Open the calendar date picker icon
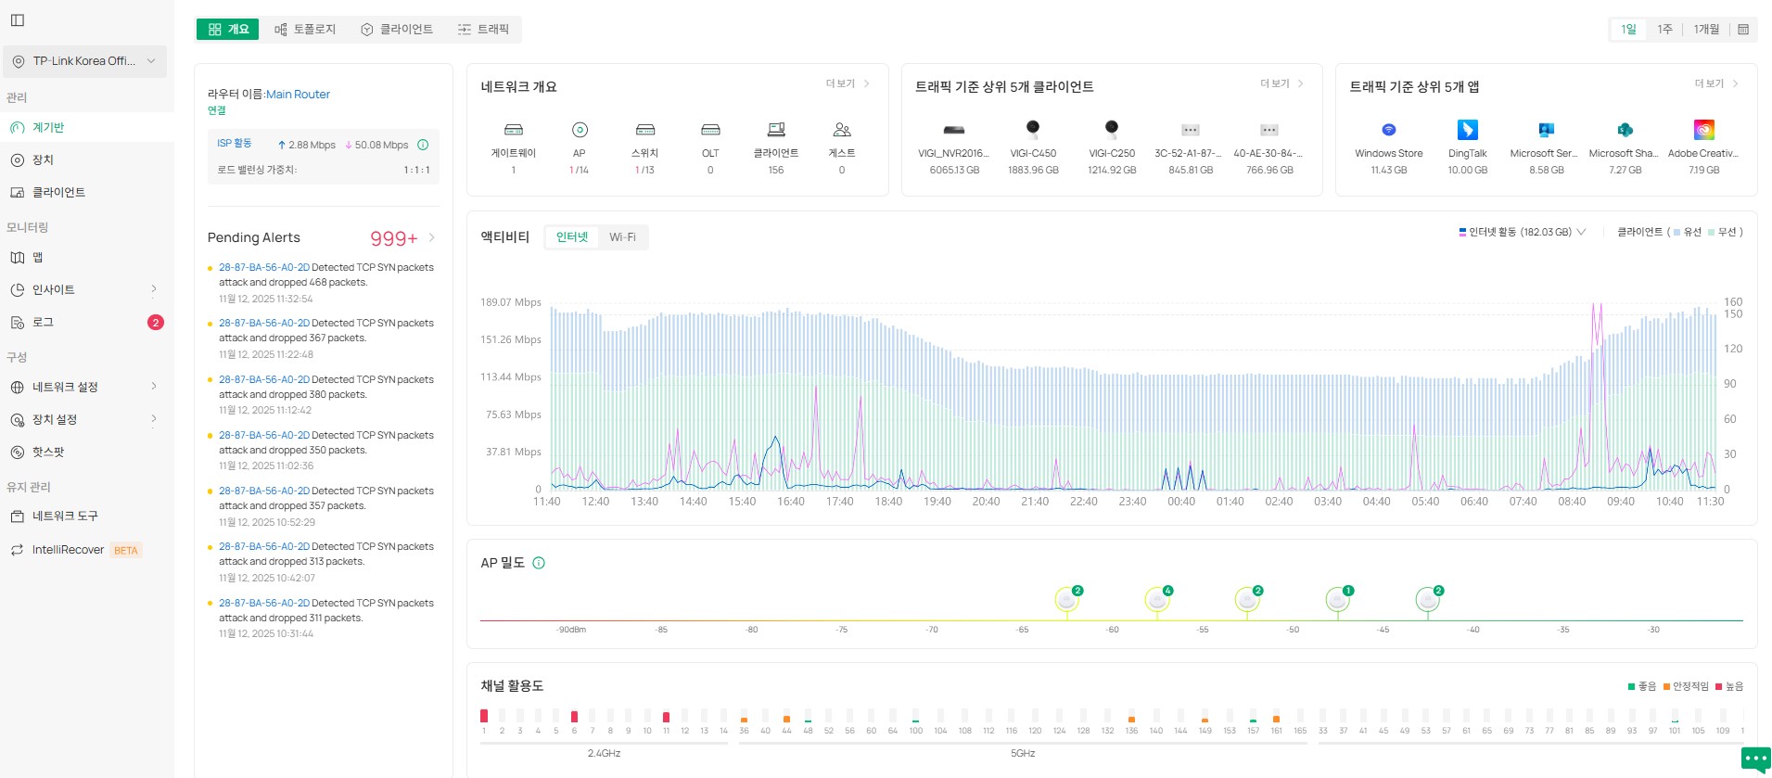1772x778 pixels. 1743,30
